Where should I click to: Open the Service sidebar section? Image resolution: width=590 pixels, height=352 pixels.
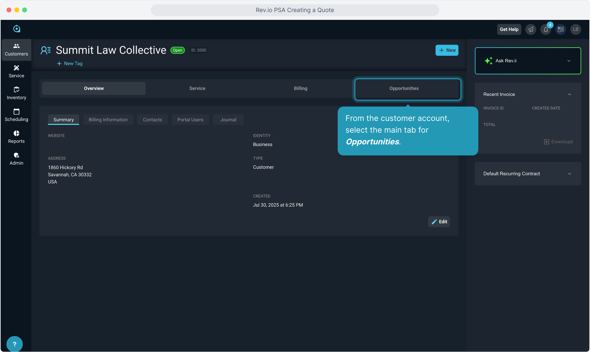(16, 71)
